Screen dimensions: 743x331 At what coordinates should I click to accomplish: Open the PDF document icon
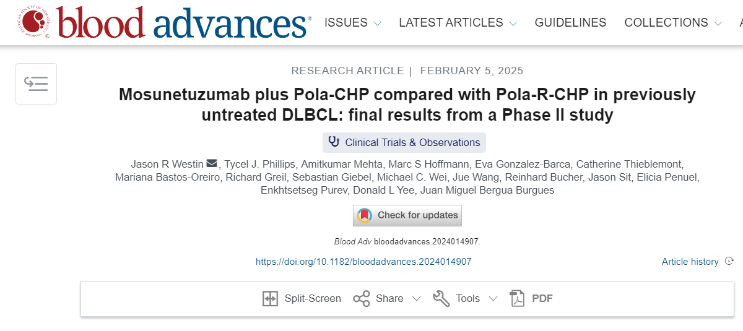[517, 299]
